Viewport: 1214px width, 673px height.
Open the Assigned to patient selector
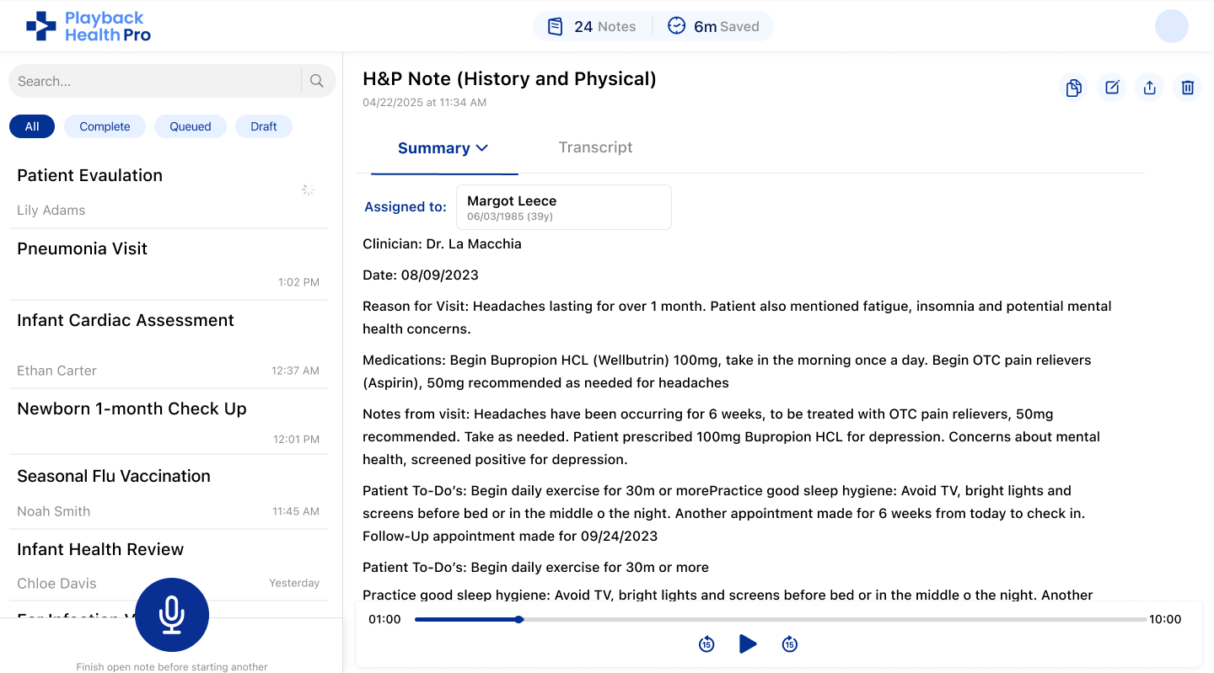(563, 207)
